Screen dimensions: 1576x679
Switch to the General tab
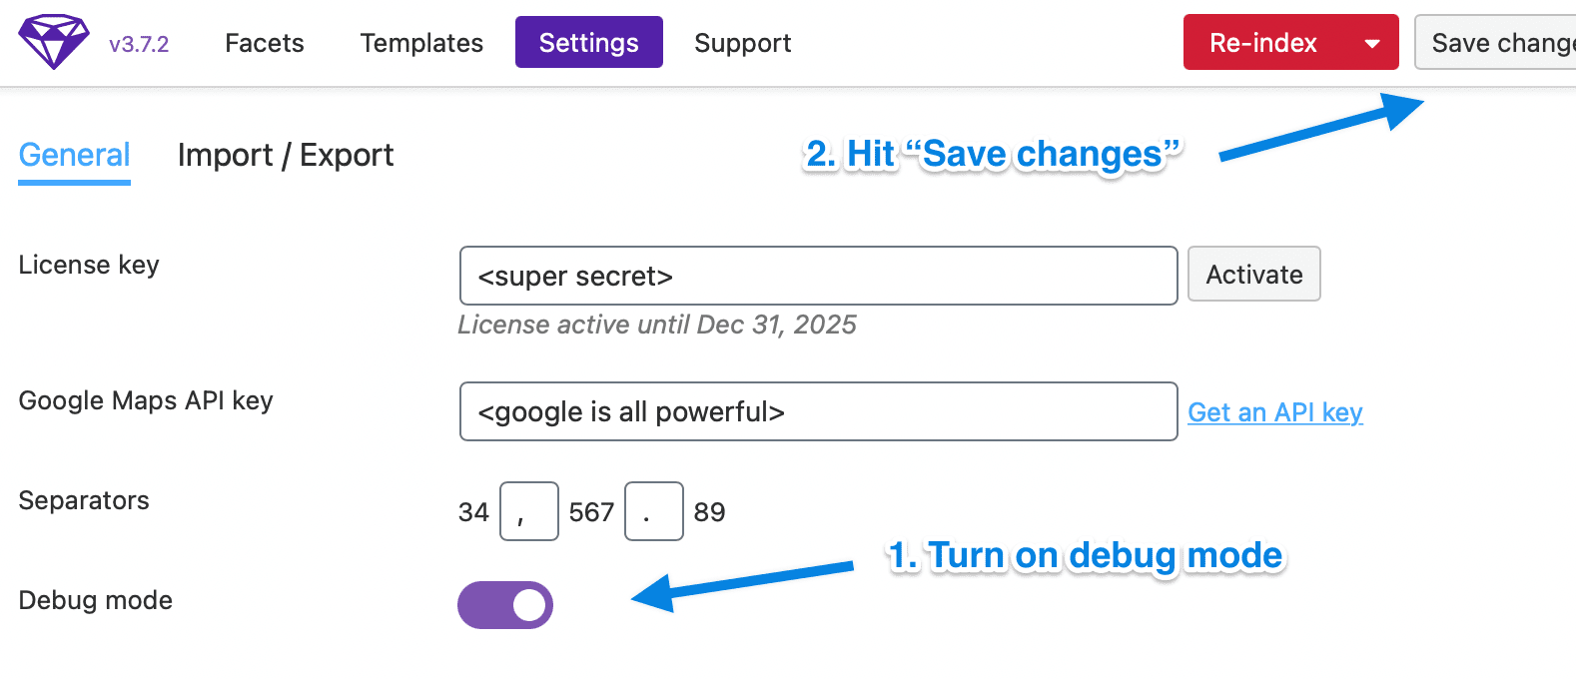pyautogui.click(x=75, y=156)
